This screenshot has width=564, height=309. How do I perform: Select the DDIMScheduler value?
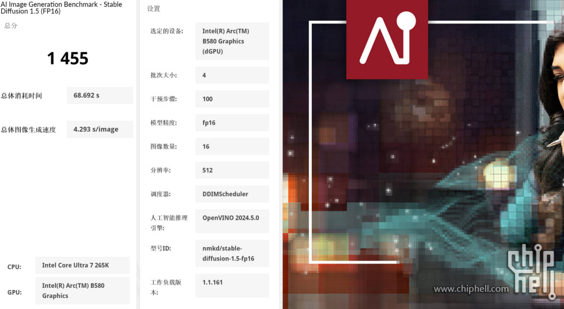[x=233, y=194]
